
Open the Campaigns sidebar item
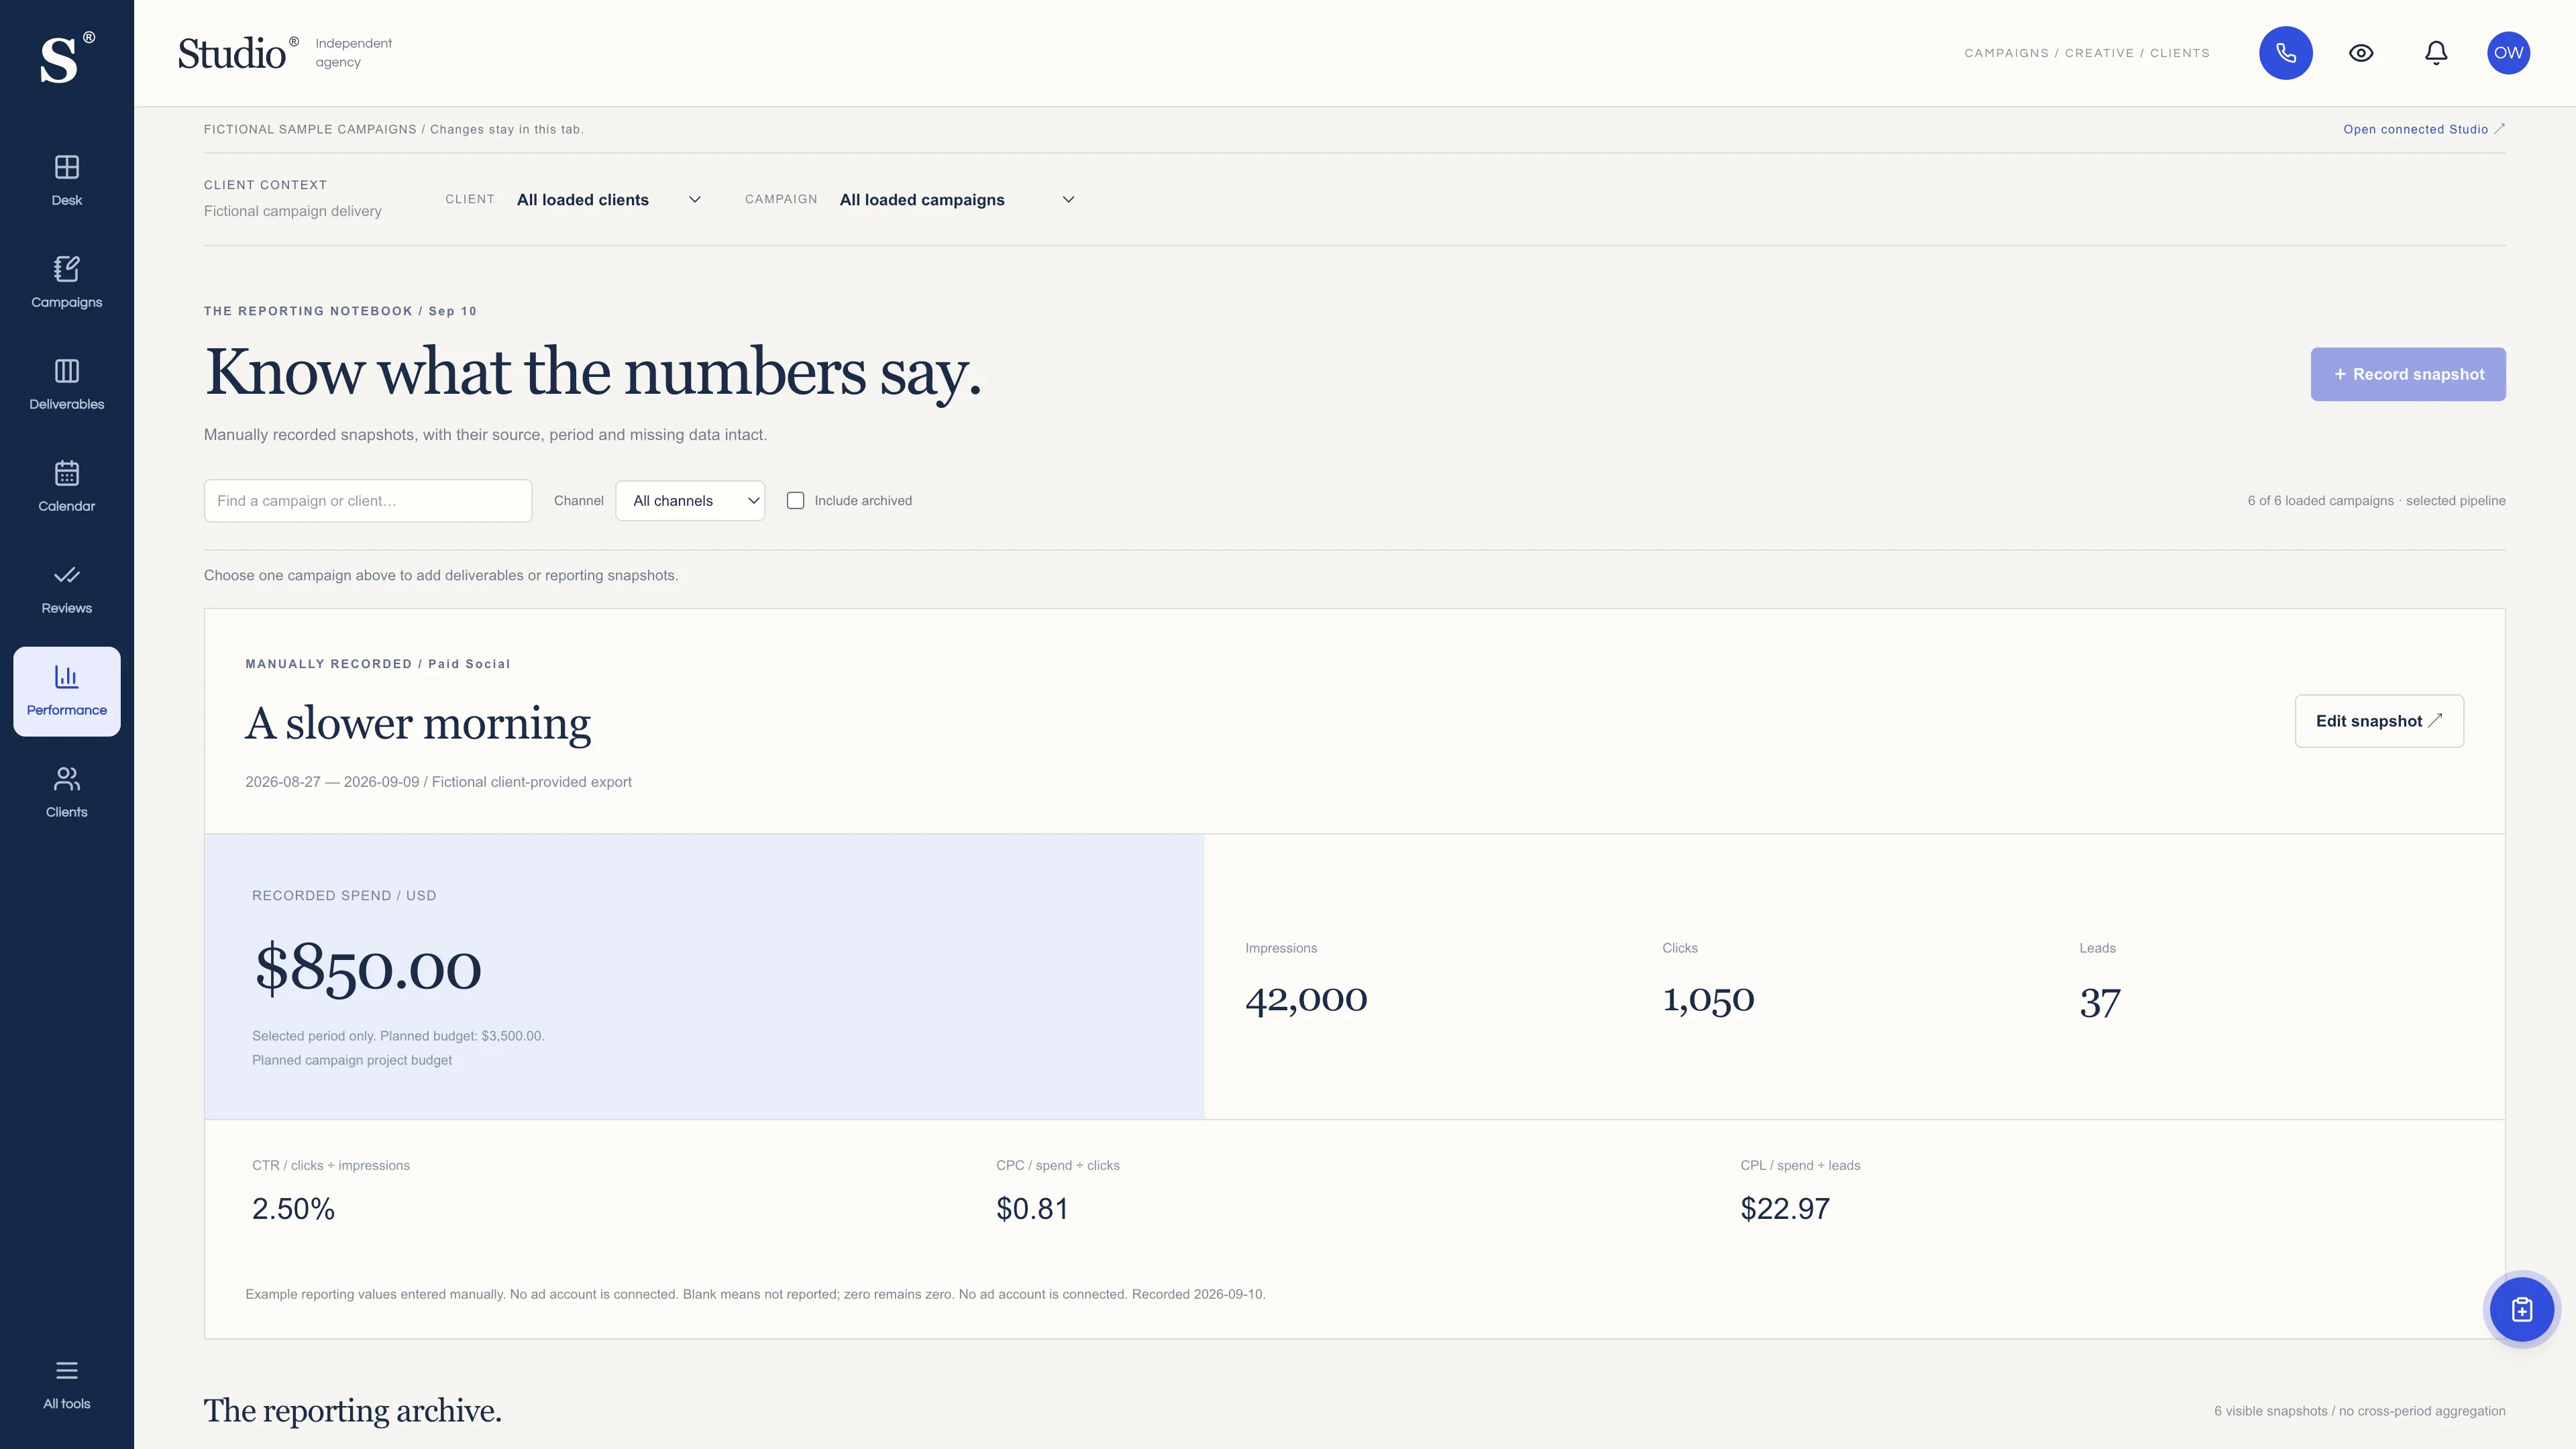tap(67, 283)
